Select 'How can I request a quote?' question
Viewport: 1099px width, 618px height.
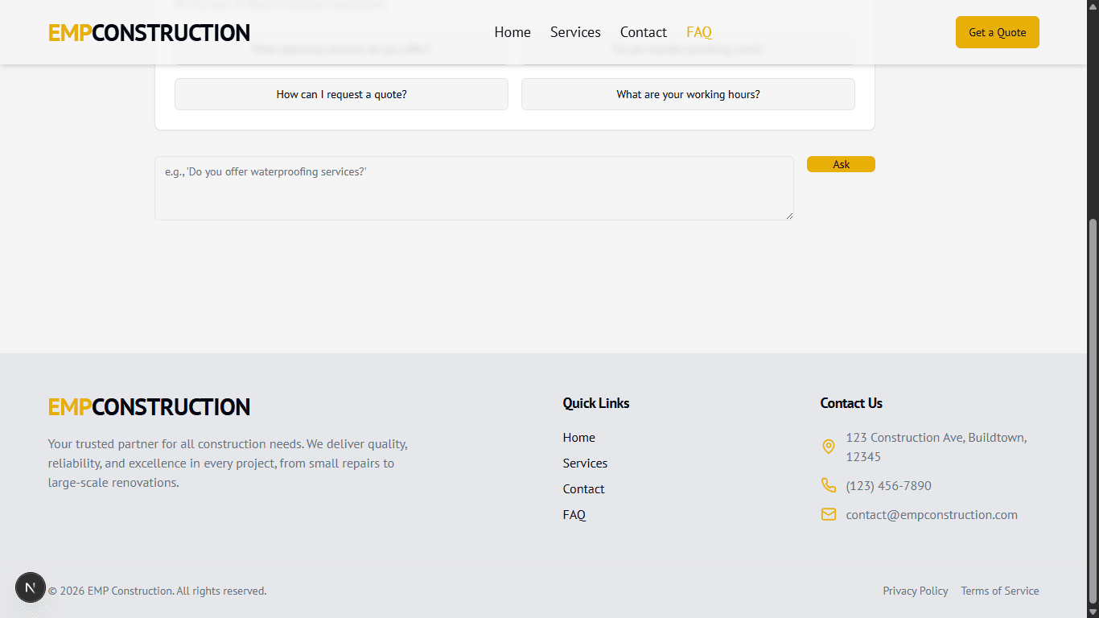click(x=341, y=94)
